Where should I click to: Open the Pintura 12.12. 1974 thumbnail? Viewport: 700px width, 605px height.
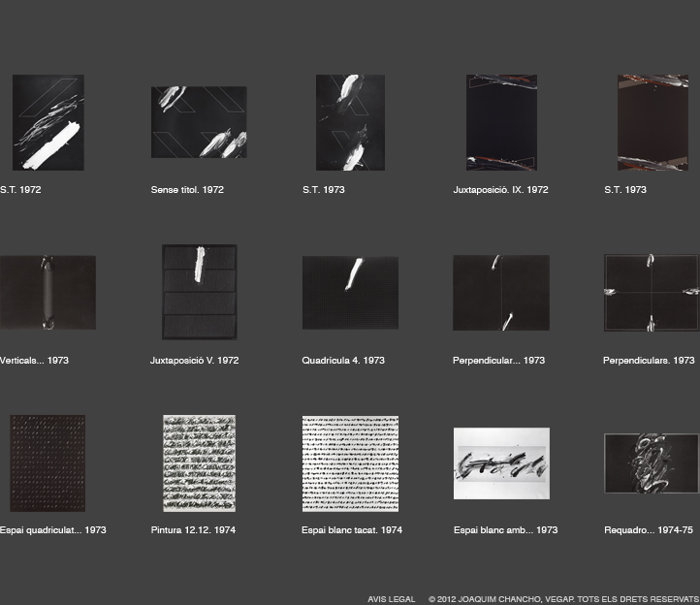click(199, 462)
